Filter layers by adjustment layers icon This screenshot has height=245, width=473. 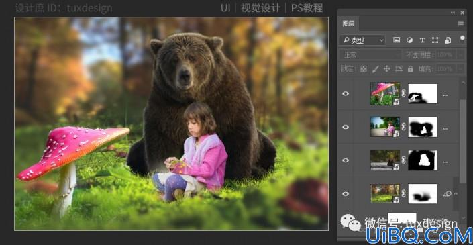click(x=409, y=40)
